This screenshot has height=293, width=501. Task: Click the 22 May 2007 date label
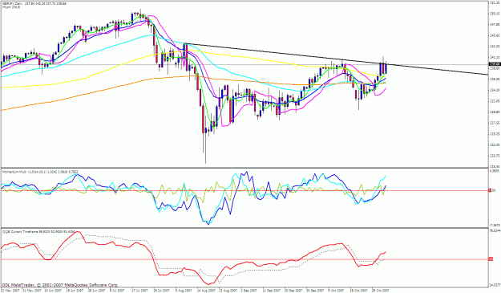(x=10, y=291)
